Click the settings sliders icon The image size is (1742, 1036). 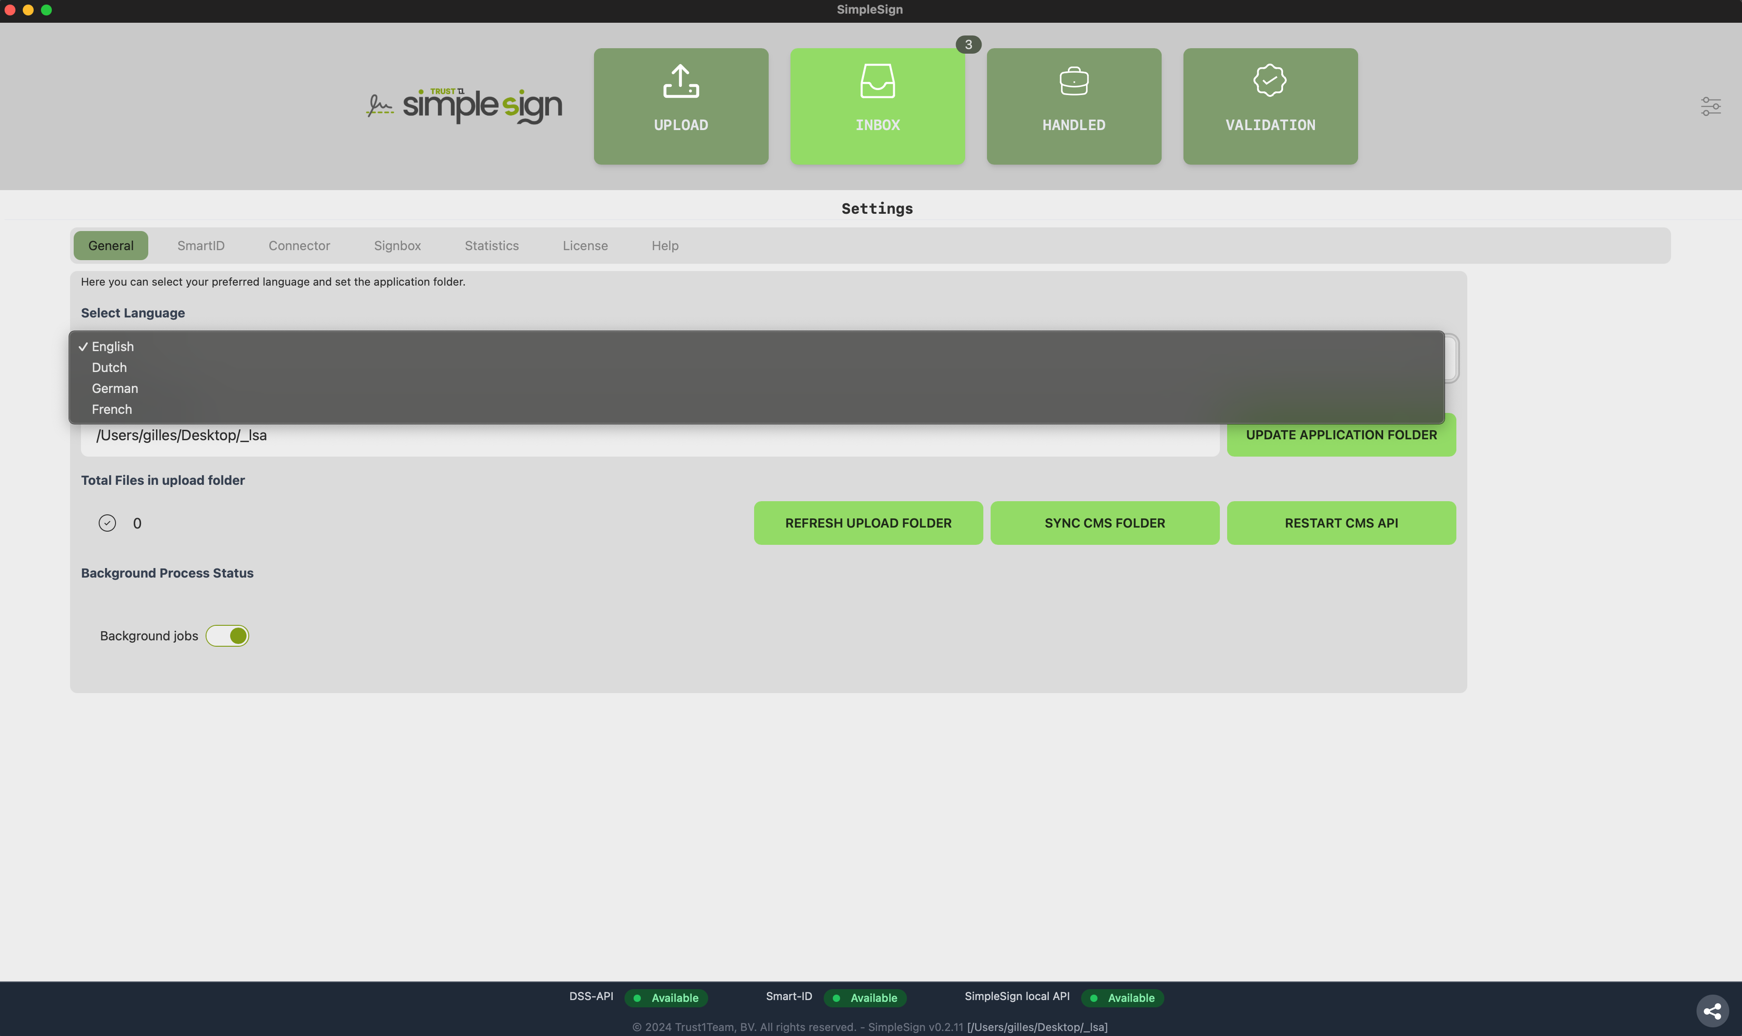click(x=1710, y=106)
